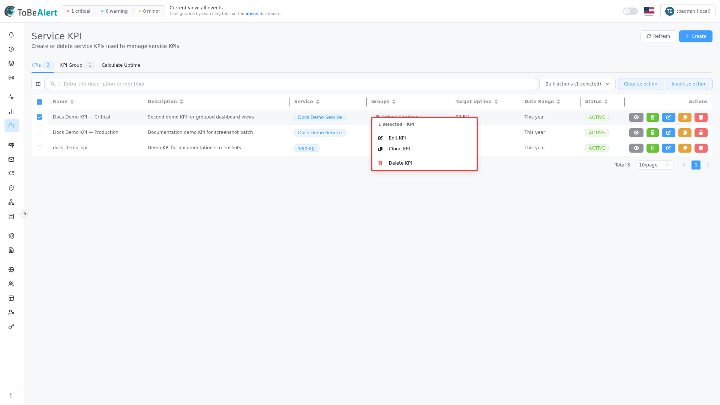Open the CPU chip icon in sidebar

[11, 236]
